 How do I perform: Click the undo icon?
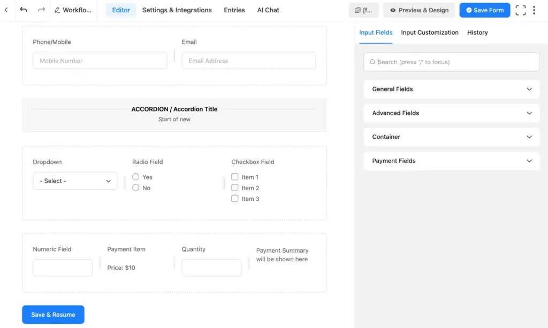point(24,10)
